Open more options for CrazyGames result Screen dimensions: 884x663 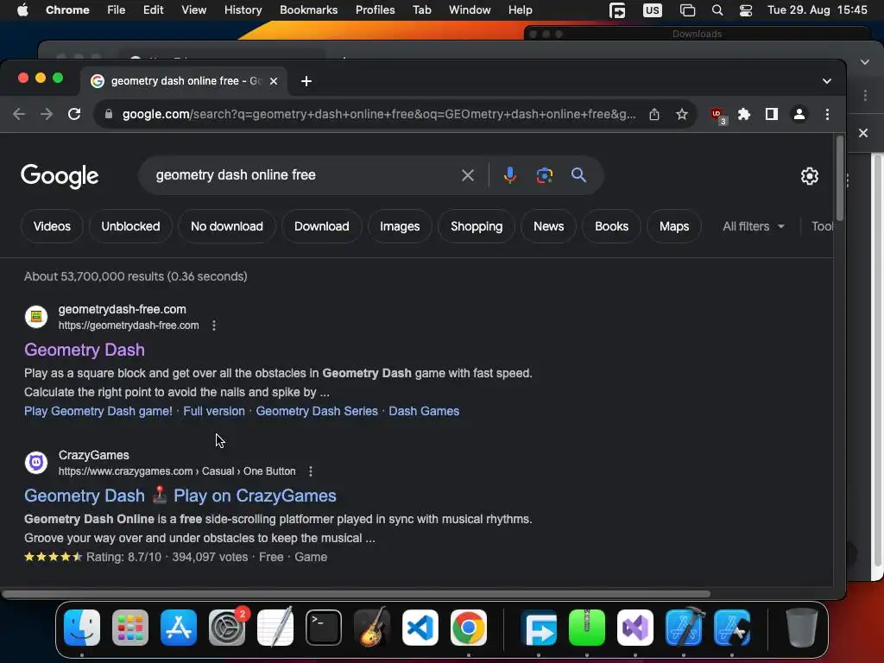click(x=311, y=471)
